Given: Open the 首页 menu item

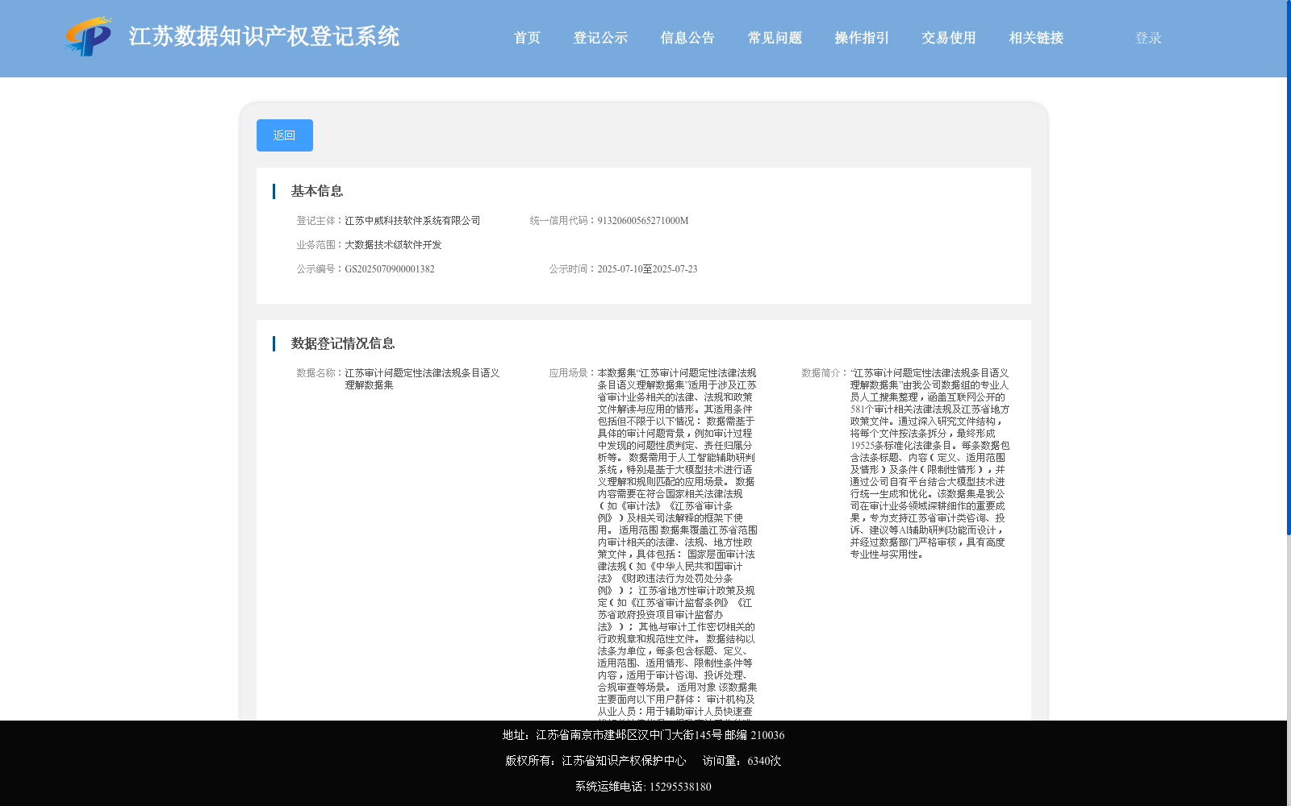Looking at the screenshot, I should [527, 38].
